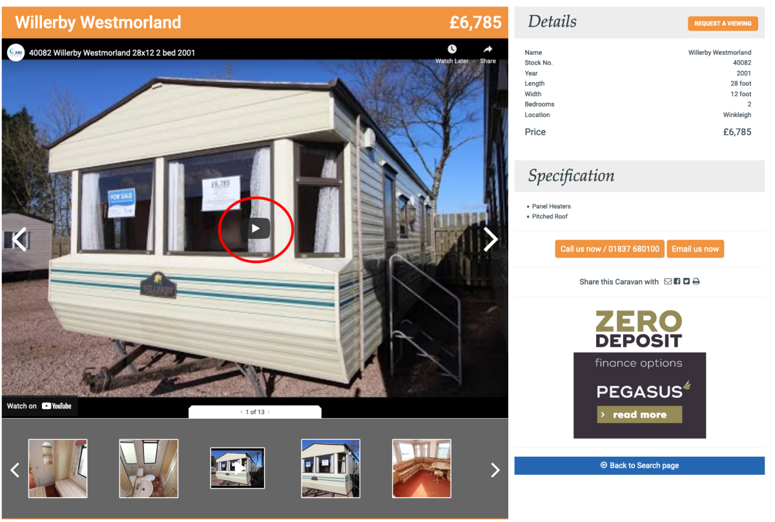This screenshot has width=775, height=522.
Task: Open the SBL channel logo icon
Action: [16, 52]
